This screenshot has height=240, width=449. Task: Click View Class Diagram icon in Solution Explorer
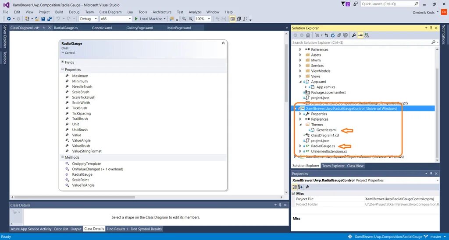coord(367,35)
